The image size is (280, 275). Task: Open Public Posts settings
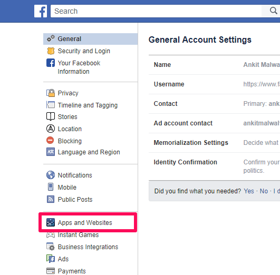[x=75, y=200]
